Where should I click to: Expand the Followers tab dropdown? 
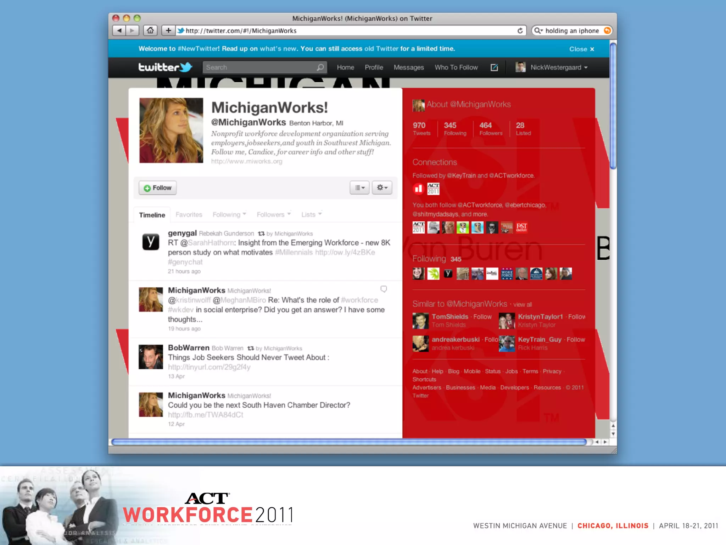[274, 215]
